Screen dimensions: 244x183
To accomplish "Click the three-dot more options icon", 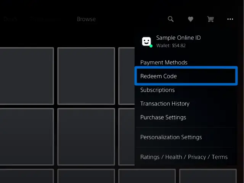I will pyautogui.click(x=230, y=19).
